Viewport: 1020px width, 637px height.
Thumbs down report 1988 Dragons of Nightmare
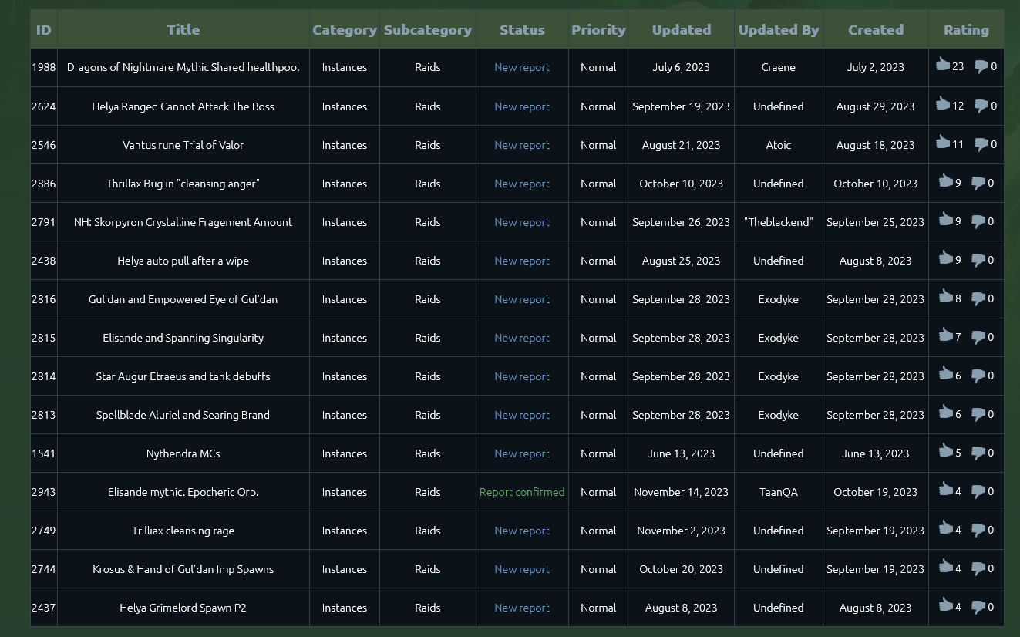click(981, 67)
